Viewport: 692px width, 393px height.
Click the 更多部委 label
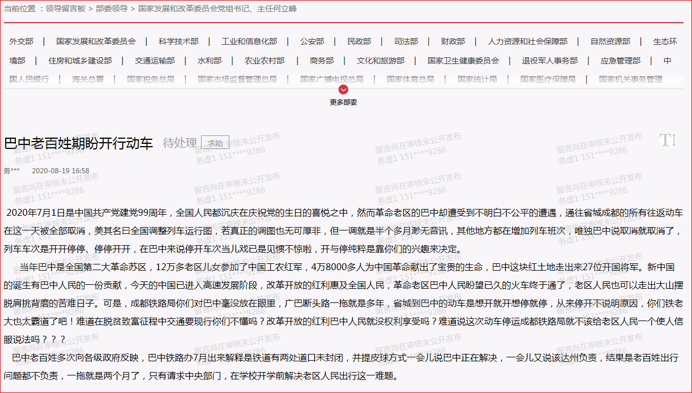[343, 102]
